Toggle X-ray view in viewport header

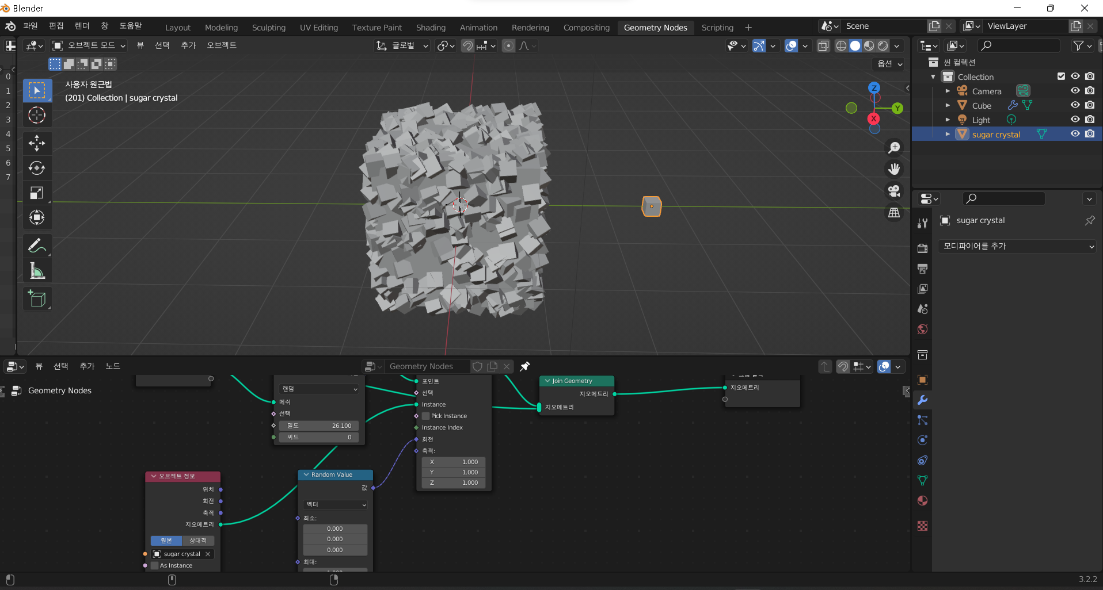coord(823,45)
